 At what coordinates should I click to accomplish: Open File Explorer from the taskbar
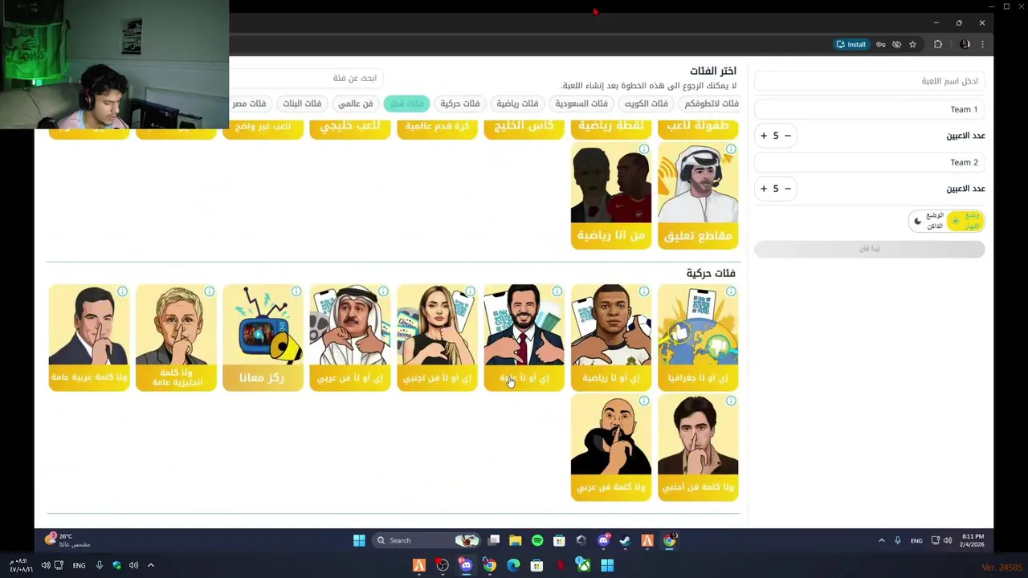[x=516, y=540]
